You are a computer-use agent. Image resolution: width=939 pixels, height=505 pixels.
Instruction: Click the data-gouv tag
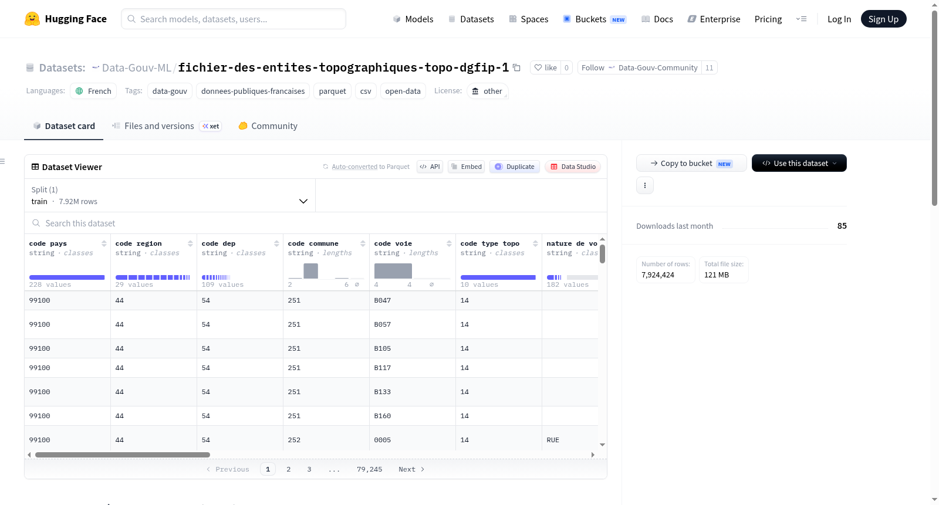tap(170, 91)
